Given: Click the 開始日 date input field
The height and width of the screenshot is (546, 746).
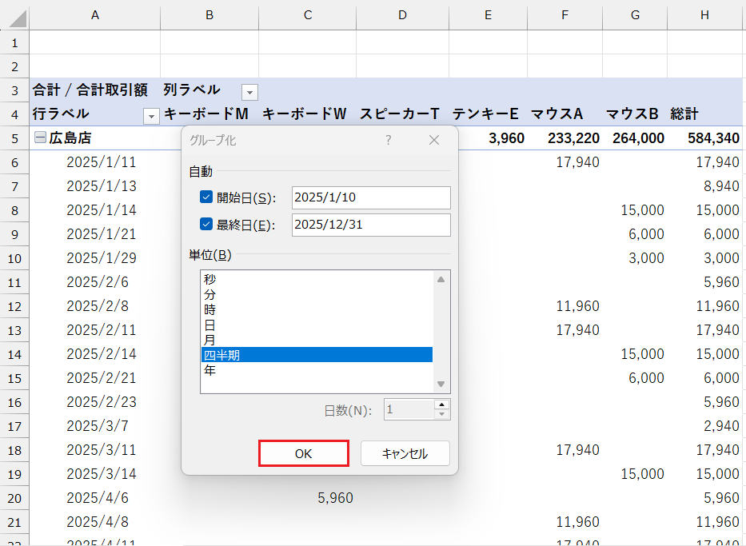Looking at the screenshot, I should pyautogui.click(x=371, y=197).
